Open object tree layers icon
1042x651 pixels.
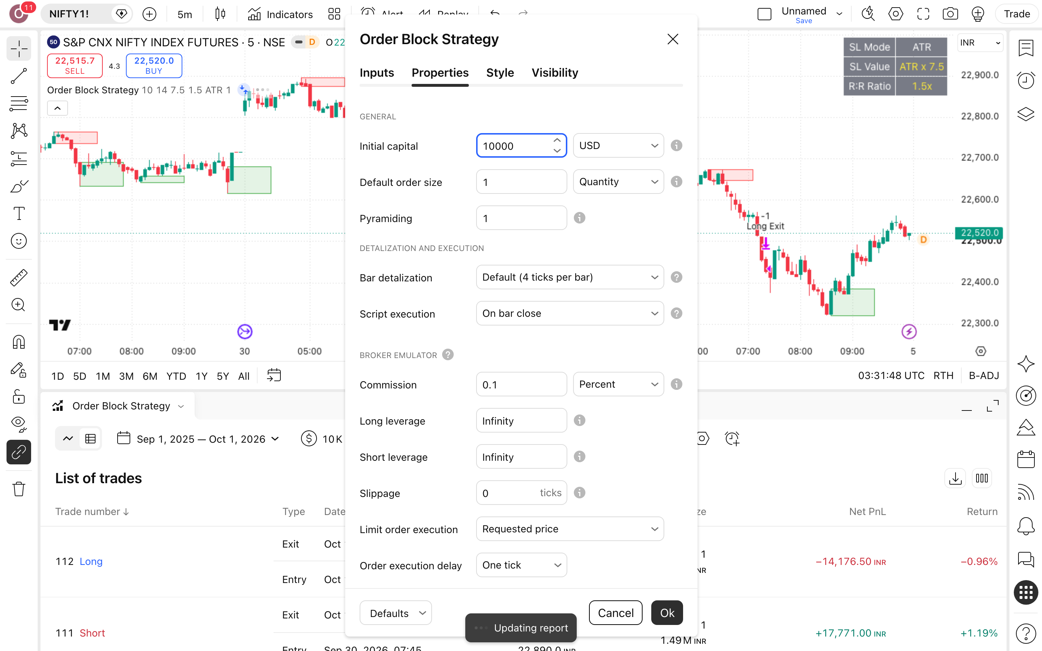pyautogui.click(x=1026, y=114)
